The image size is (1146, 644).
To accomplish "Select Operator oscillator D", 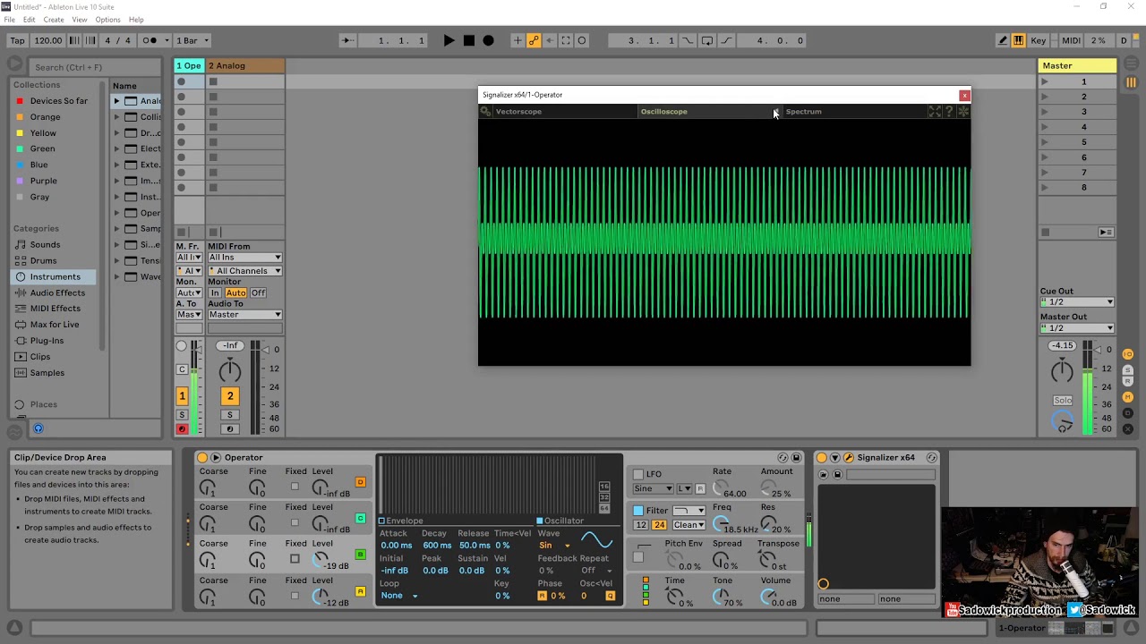I will click(361, 482).
